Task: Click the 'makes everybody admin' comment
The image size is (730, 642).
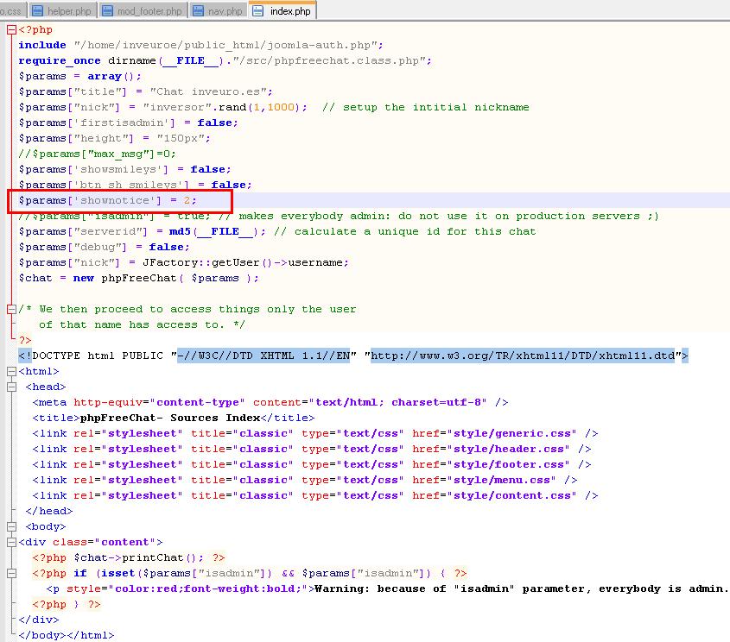Action: pos(438,217)
